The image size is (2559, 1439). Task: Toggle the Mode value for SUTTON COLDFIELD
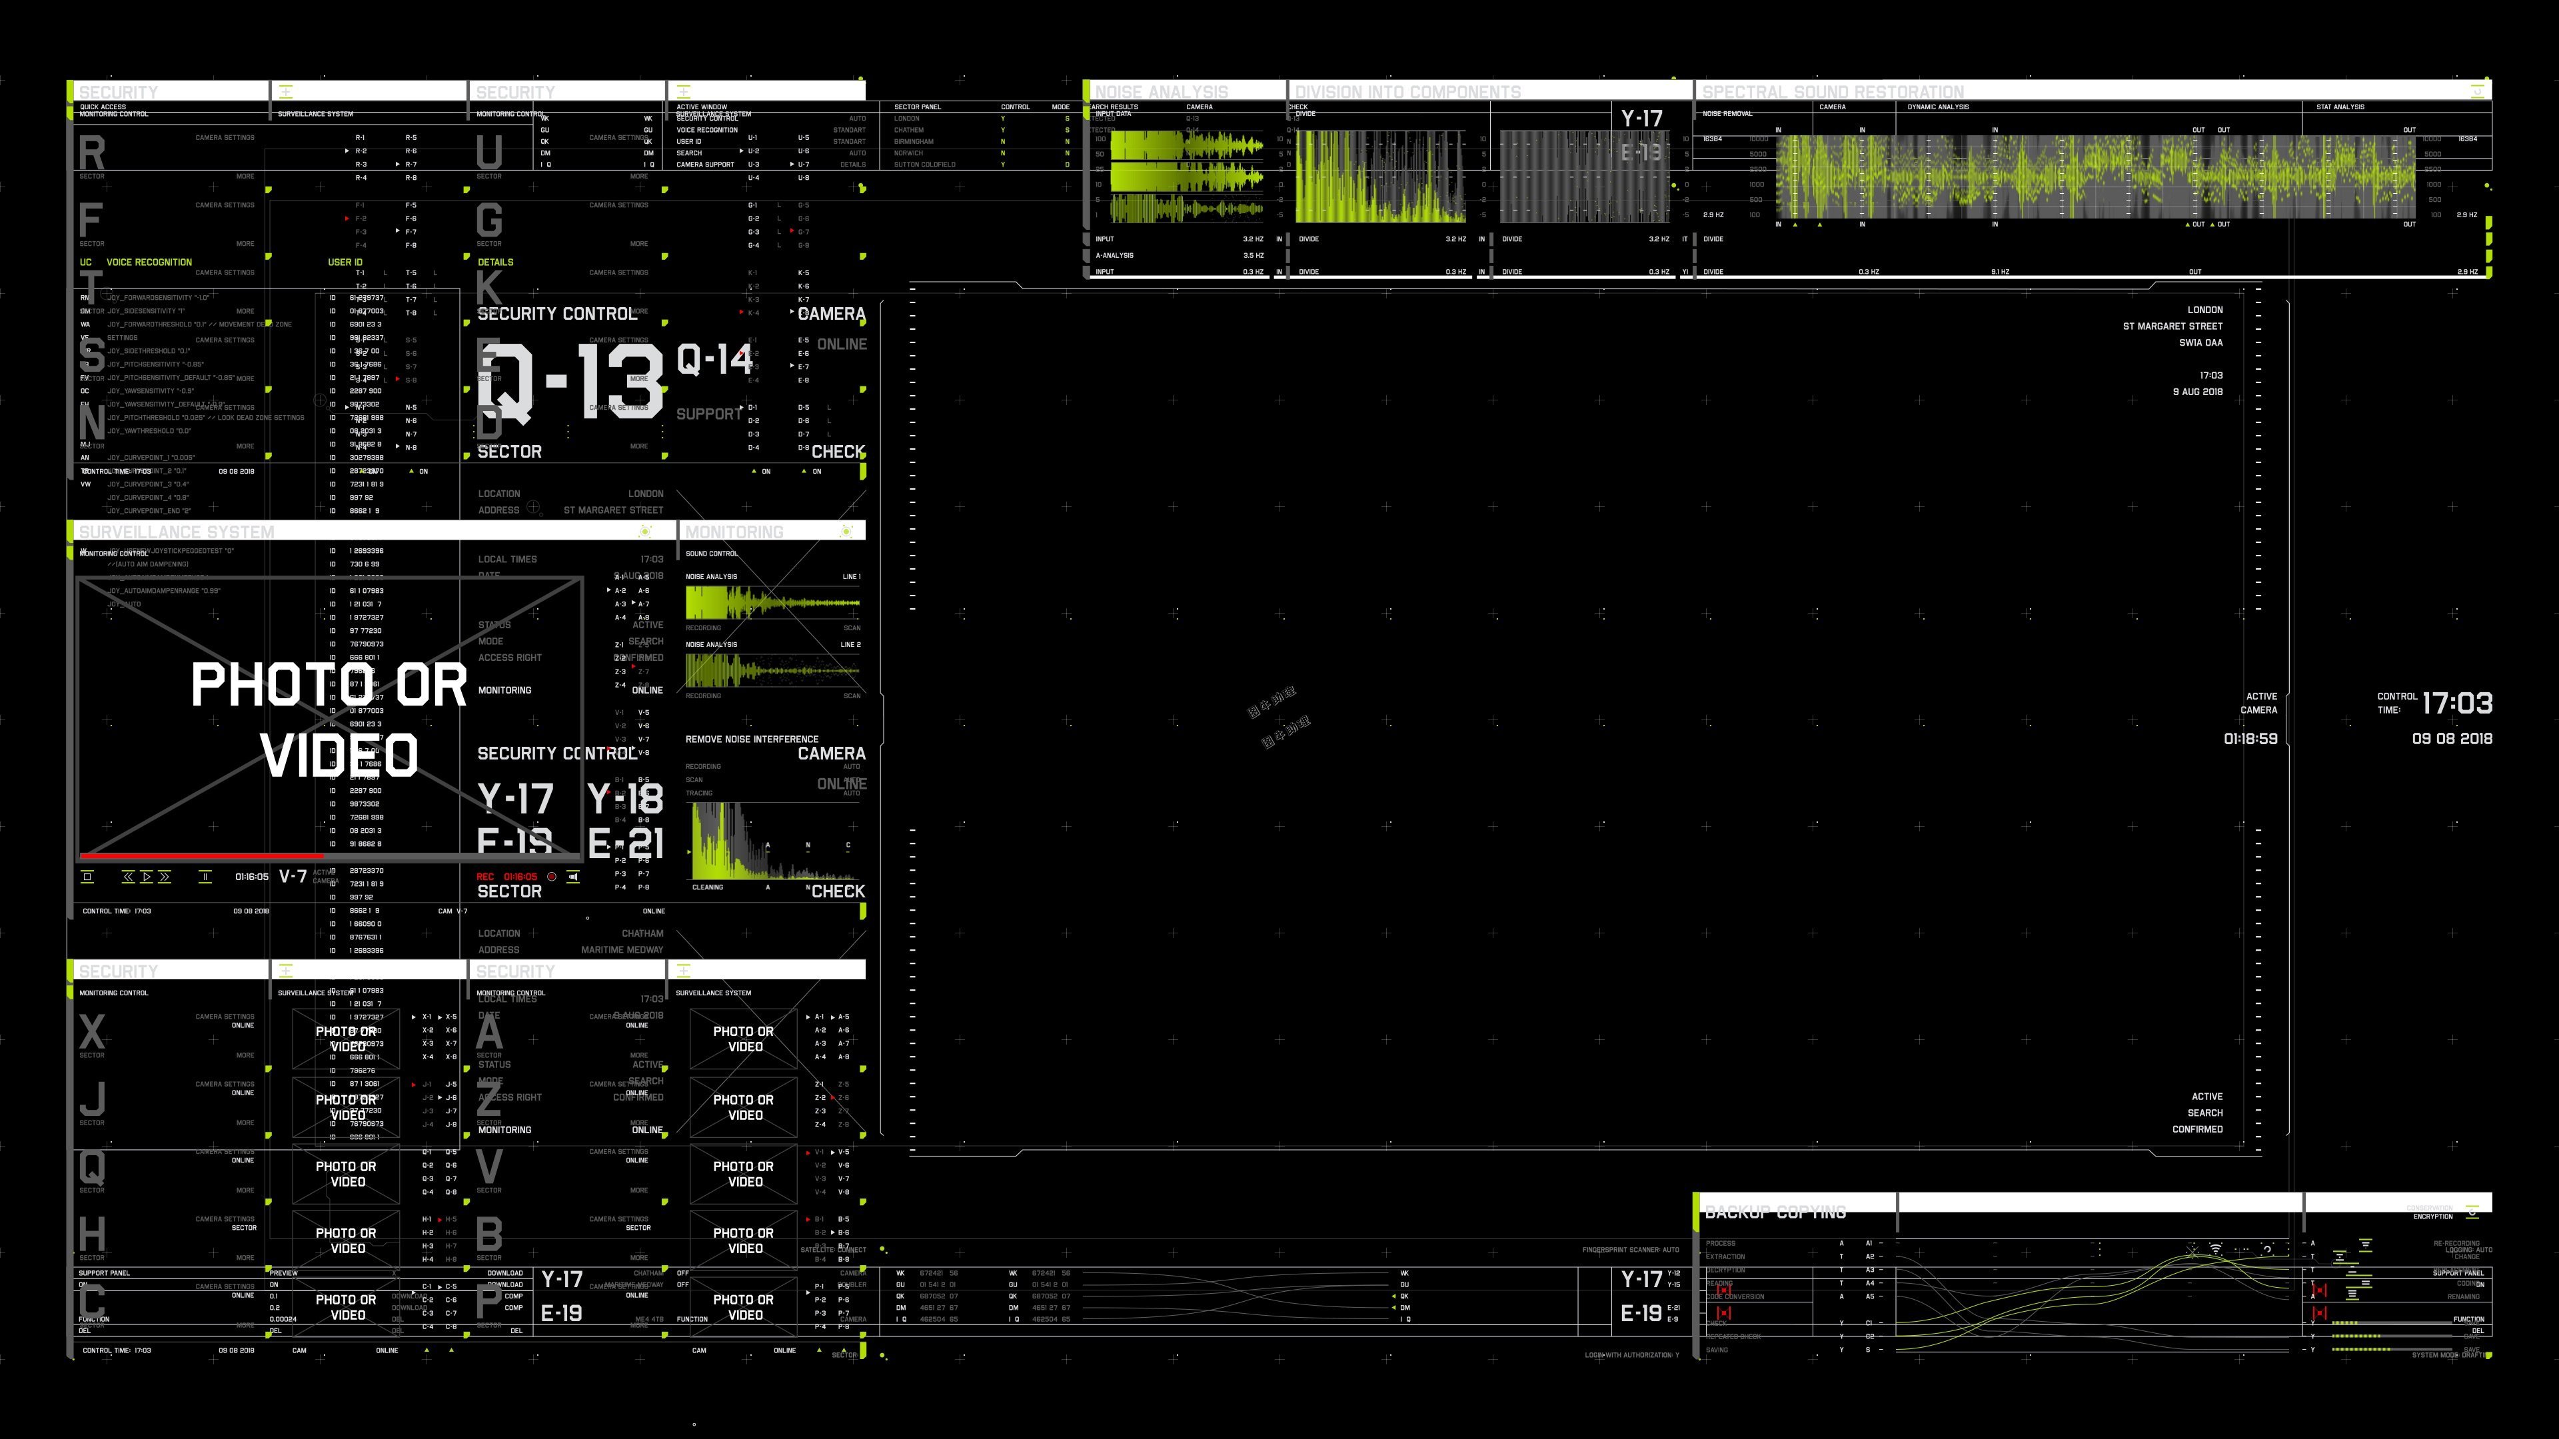(x=1068, y=165)
